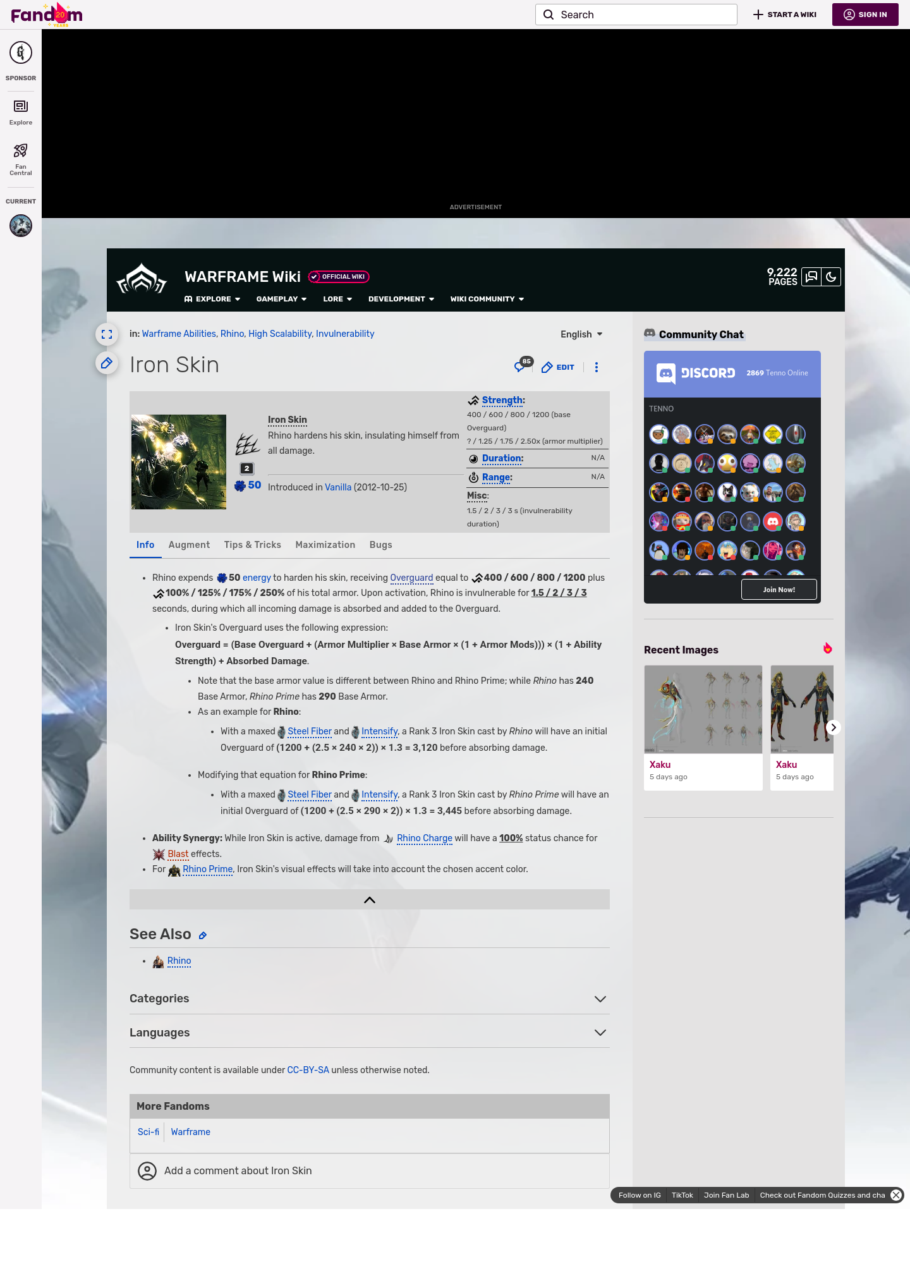Advance Recent Images carousel with arrow
The image size is (910, 1264).
(834, 727)
